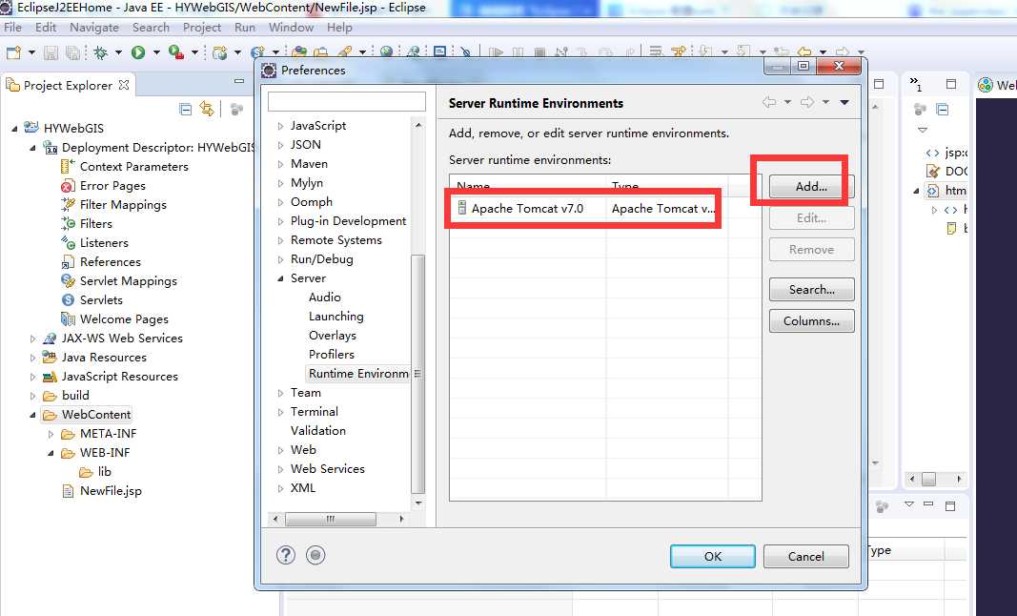Select the lib folder under WEB-INF
Viewport: 1017px width, 616px height.
click(104, 472)
